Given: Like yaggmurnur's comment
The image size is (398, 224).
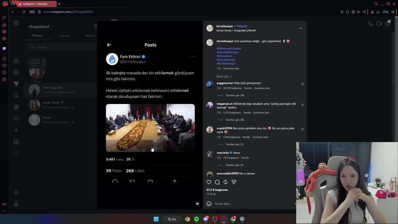Looking at the screenshot, I should point(302,84).
